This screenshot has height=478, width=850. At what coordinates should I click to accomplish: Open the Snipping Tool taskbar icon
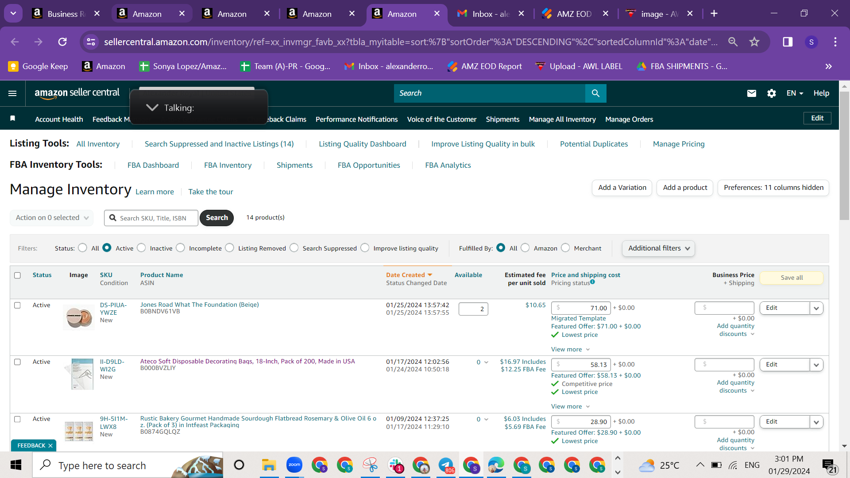370,465
